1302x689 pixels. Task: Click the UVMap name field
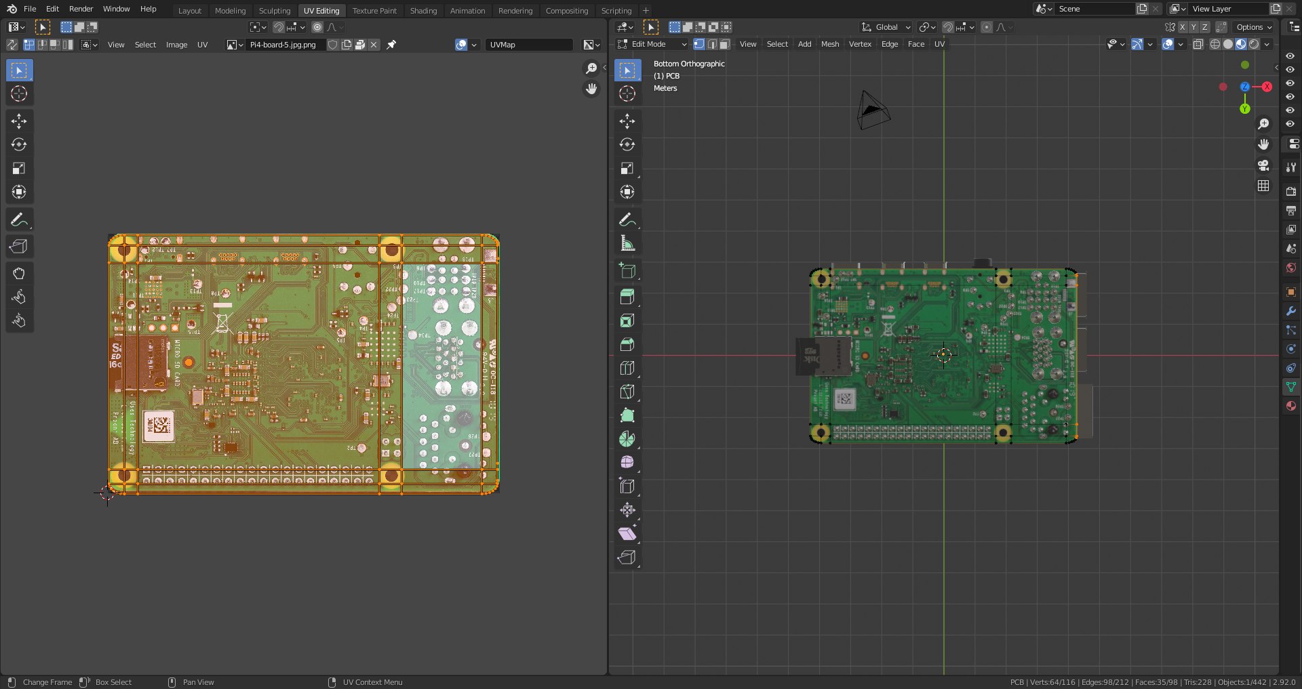tap(529, 45)
